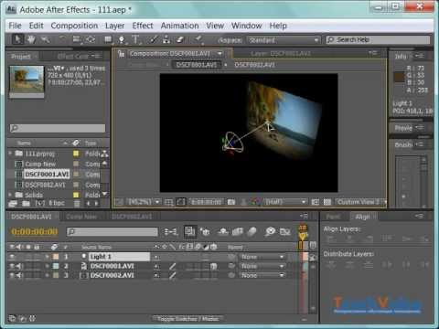The image size is (439, 329).
Task: Toggle visibility of DSCF0002.AVI layer
Action: (x=12, y=275)
